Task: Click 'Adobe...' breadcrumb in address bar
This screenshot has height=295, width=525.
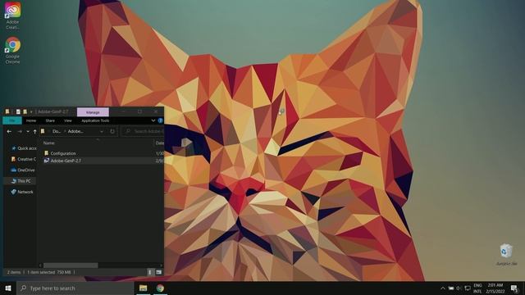Action: (75, 131)
